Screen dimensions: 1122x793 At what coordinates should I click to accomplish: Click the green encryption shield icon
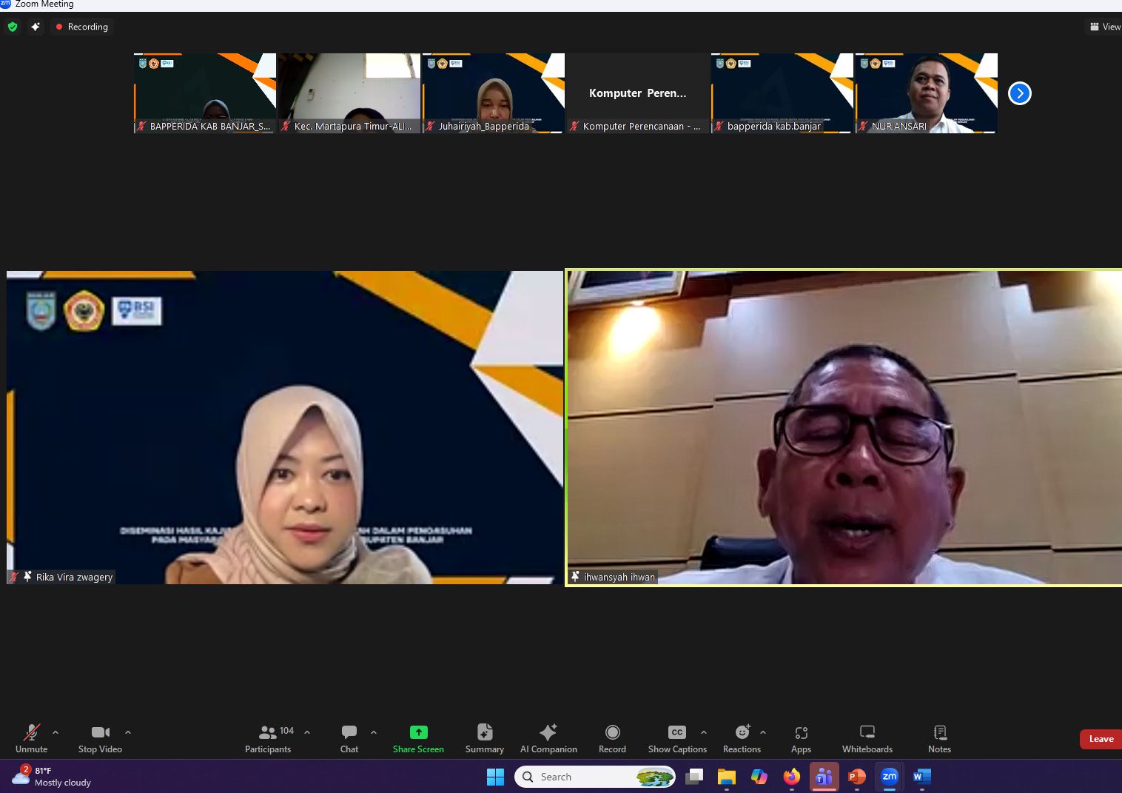click(13, 27)
